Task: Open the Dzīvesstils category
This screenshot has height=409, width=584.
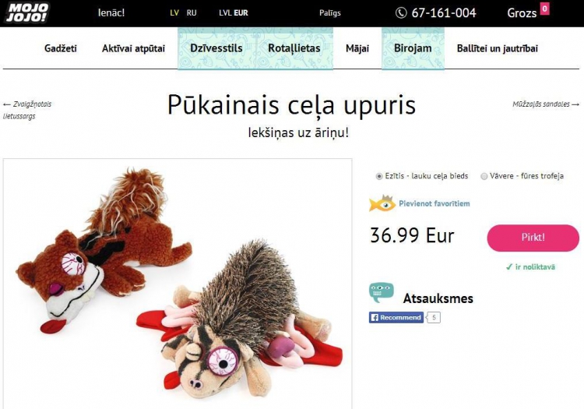Action: click(x=216, y=48)
